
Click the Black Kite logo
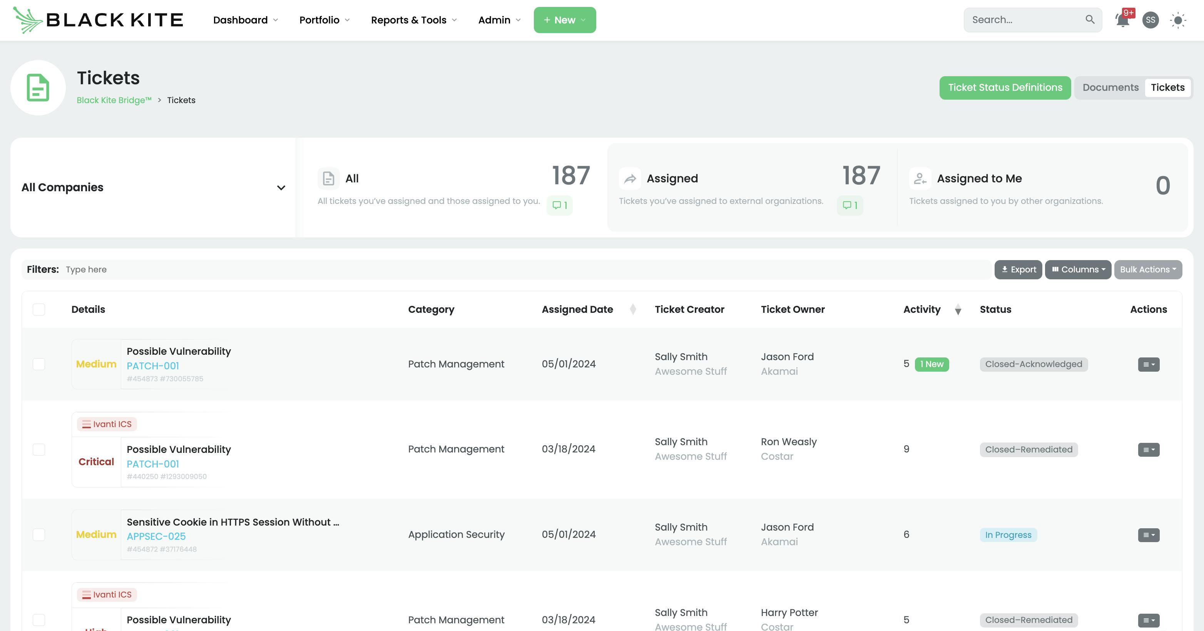(x=98, y=20)
